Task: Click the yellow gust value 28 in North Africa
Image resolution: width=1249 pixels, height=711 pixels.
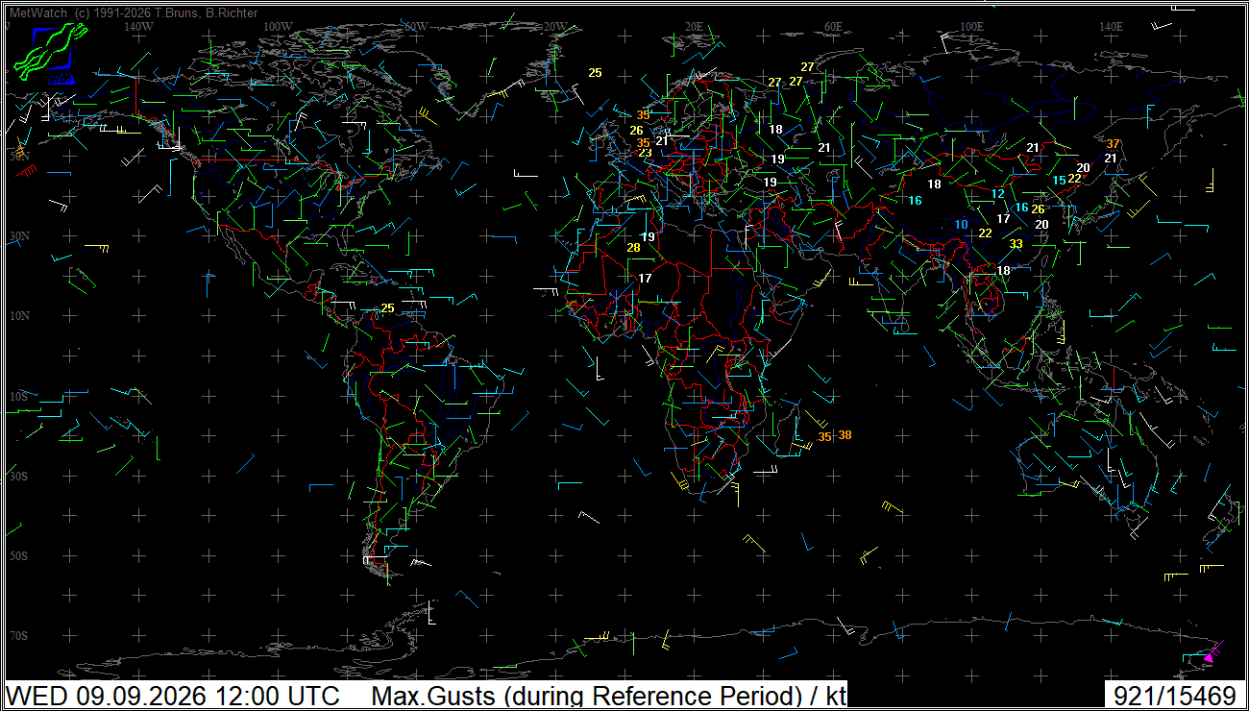Action: pyautogui.click(x=633, y=248)
